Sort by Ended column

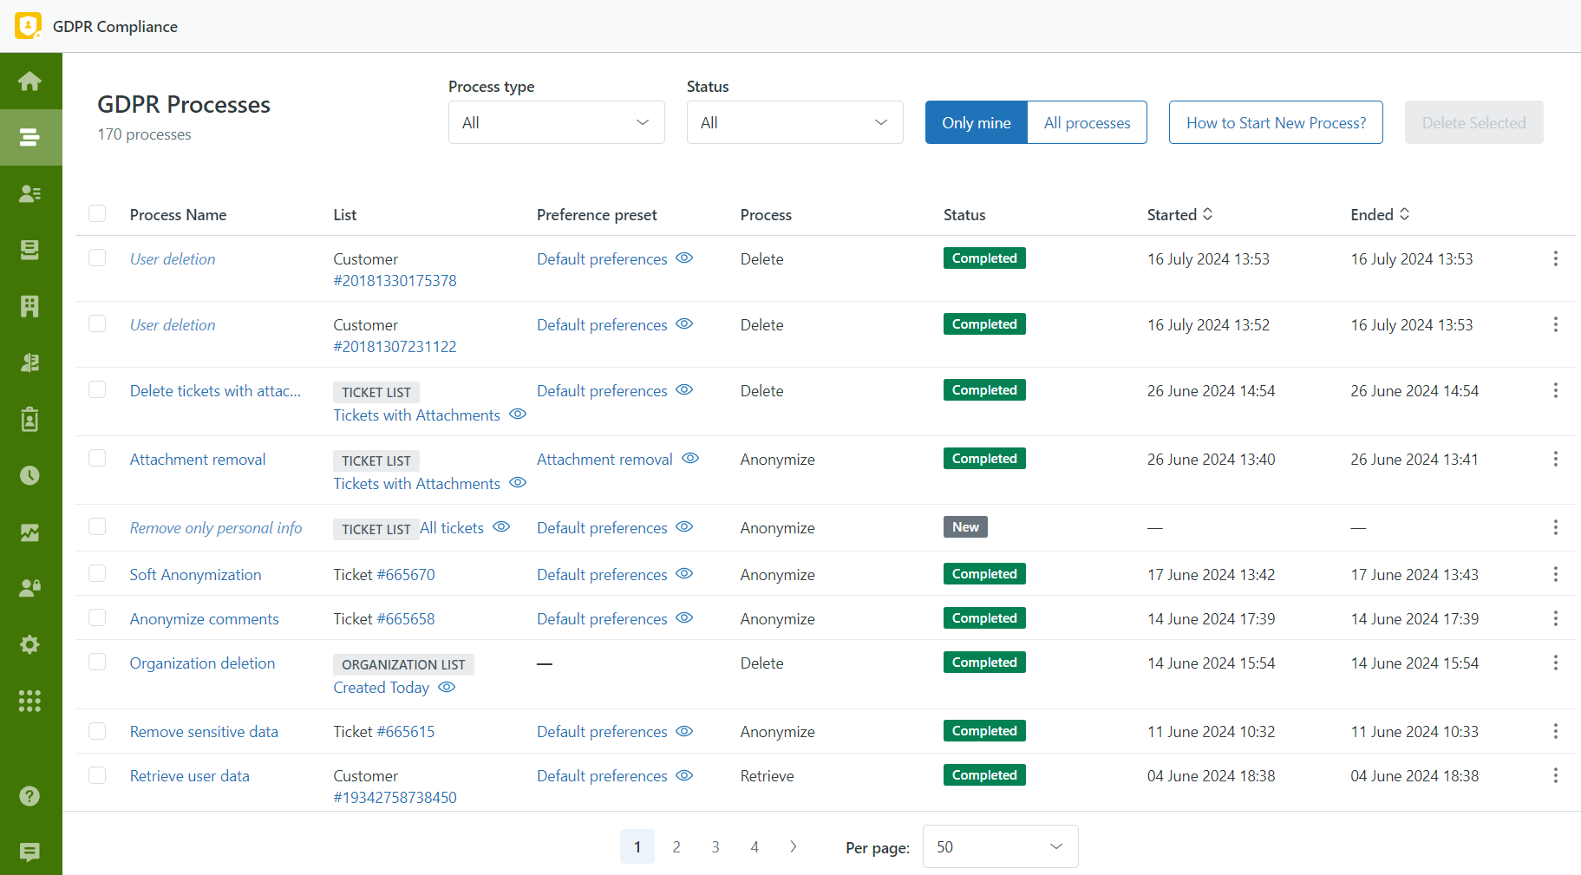coord(1381,214)
